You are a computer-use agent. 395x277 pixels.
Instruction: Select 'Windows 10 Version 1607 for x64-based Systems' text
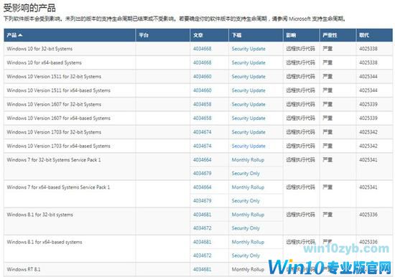coord(58,118)
